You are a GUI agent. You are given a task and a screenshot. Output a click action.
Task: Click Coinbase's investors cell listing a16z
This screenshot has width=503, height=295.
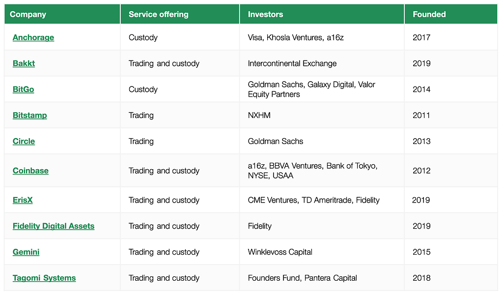[x=312, y=171]
